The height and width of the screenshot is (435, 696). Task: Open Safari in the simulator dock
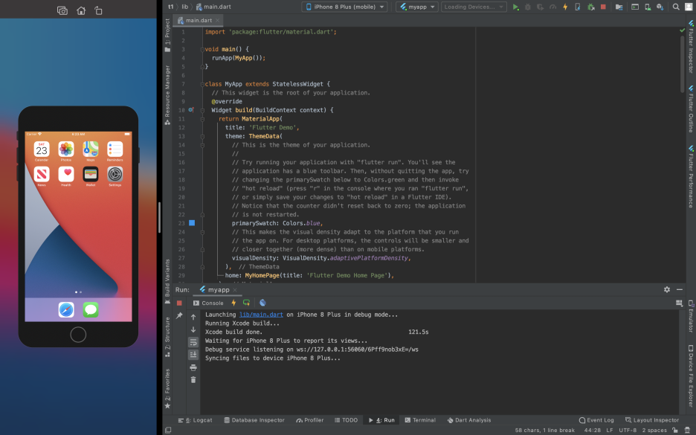(66, 309)
